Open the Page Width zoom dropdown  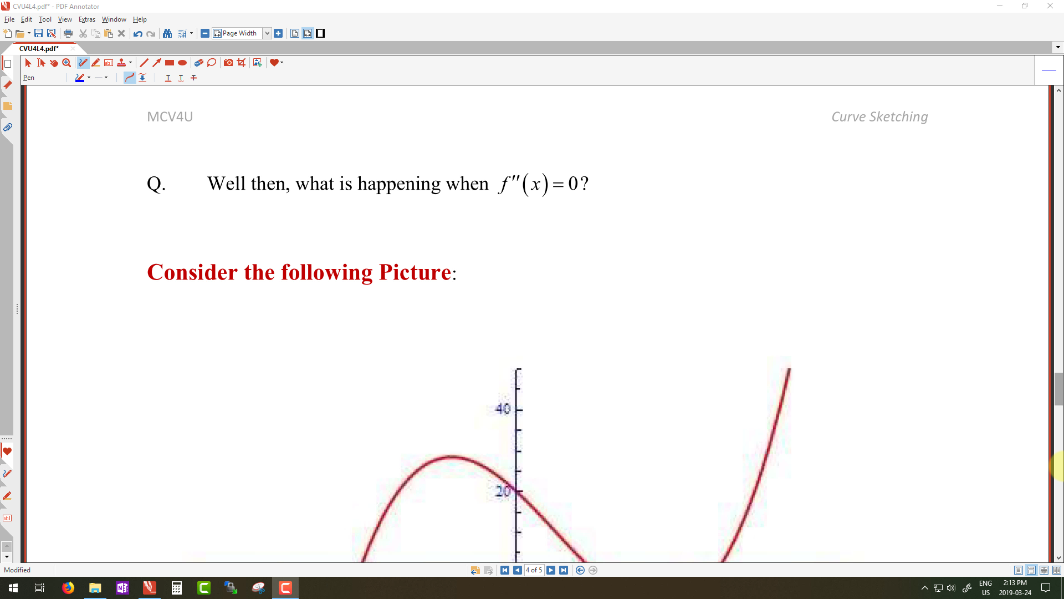coord(267,33)
